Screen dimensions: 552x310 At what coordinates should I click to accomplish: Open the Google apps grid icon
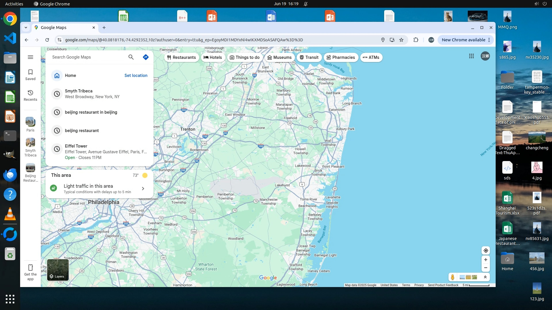coord(471,56)
